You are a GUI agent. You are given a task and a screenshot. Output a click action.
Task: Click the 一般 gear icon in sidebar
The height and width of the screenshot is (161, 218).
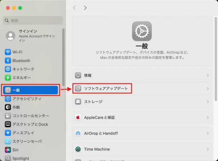pos(8,90)
